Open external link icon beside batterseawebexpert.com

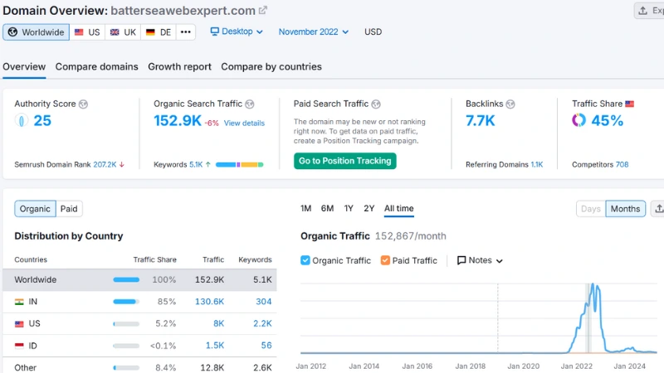click(263, 10)
